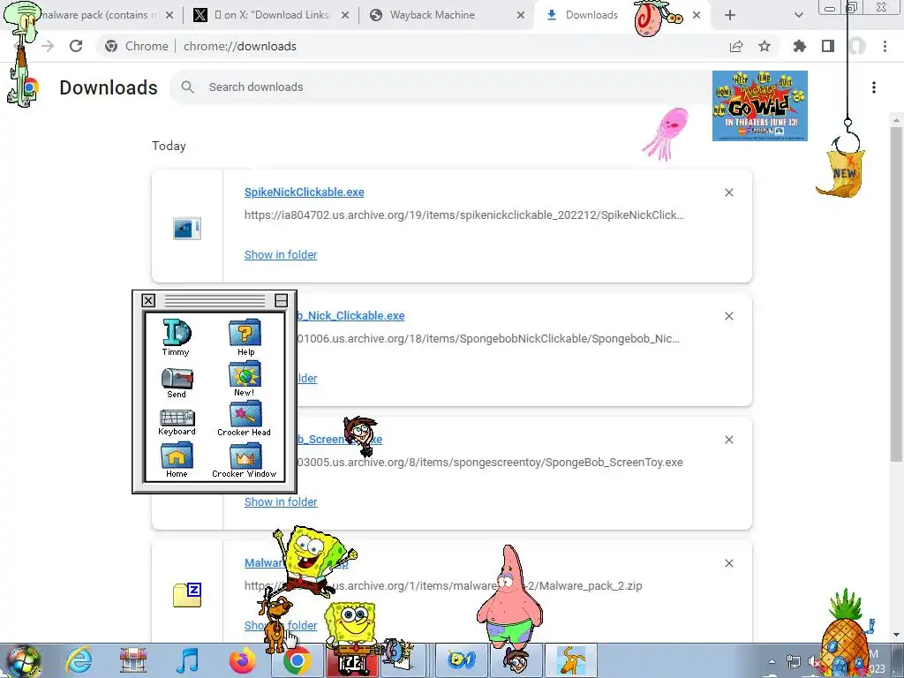
Task: Open Firefox from the taskbar
Action: point(242,661)
